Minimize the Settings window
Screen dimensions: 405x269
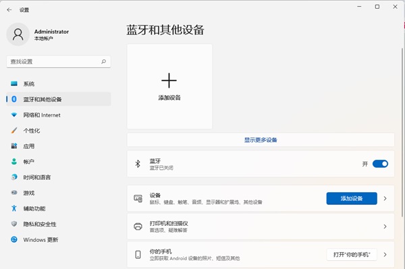359,7
